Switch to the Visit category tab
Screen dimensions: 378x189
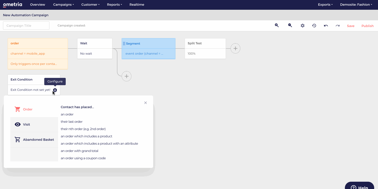34,124
